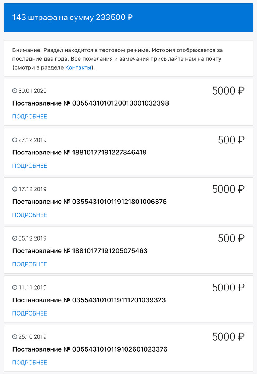Screen dimensions: 257x374
Task: Click clock icon next to 25.10.2019
Action: (15, 337)
